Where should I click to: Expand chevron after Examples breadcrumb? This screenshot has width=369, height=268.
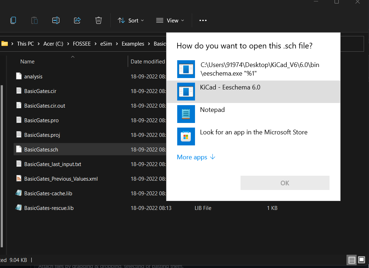(149, 43)
